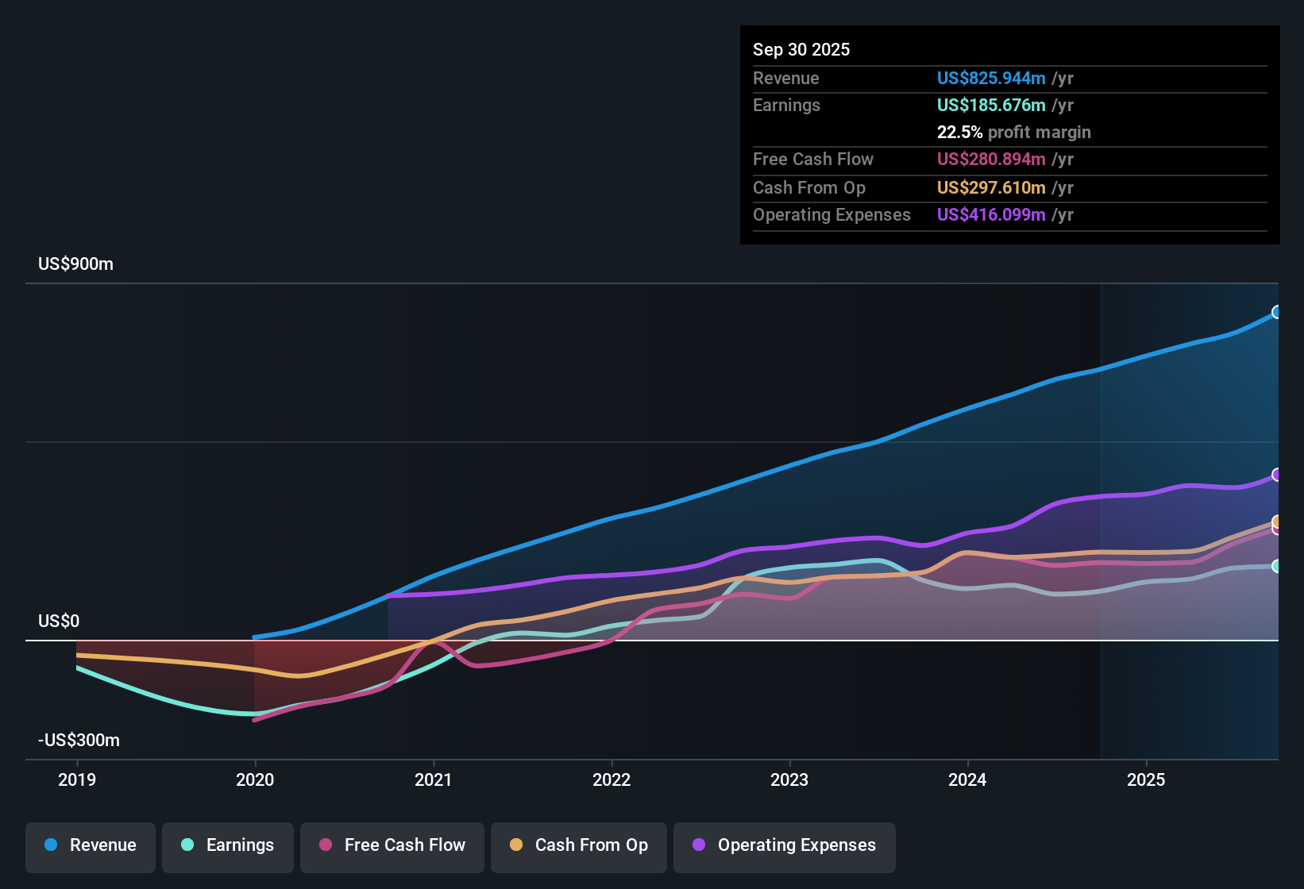Screen dimensions: 1304x889
Task: Click the blue Revenue endpoint marker
Action: point(1276,312)
